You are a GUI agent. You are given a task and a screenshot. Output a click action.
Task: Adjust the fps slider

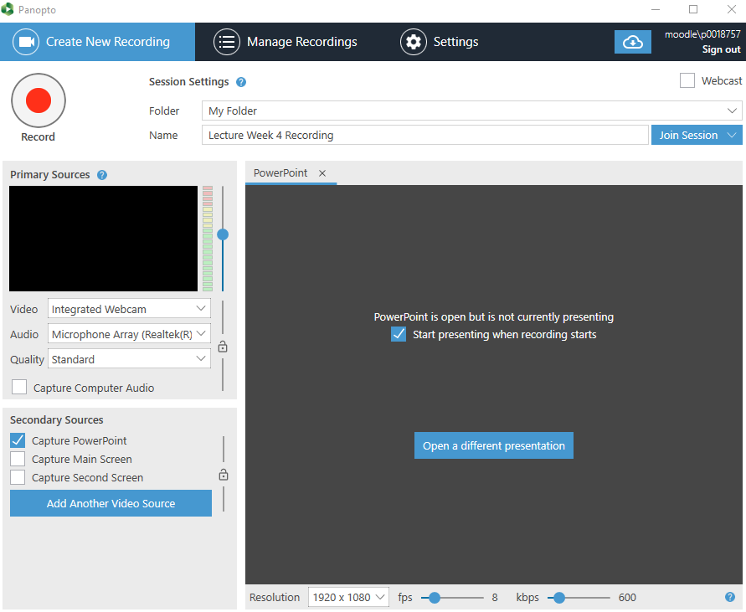coord(434,597)
